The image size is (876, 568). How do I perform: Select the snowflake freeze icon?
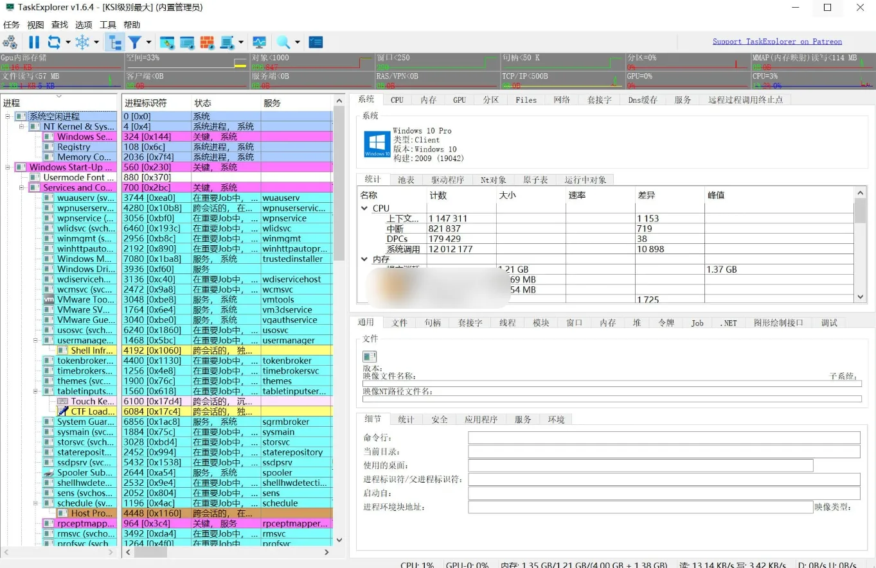82,41
